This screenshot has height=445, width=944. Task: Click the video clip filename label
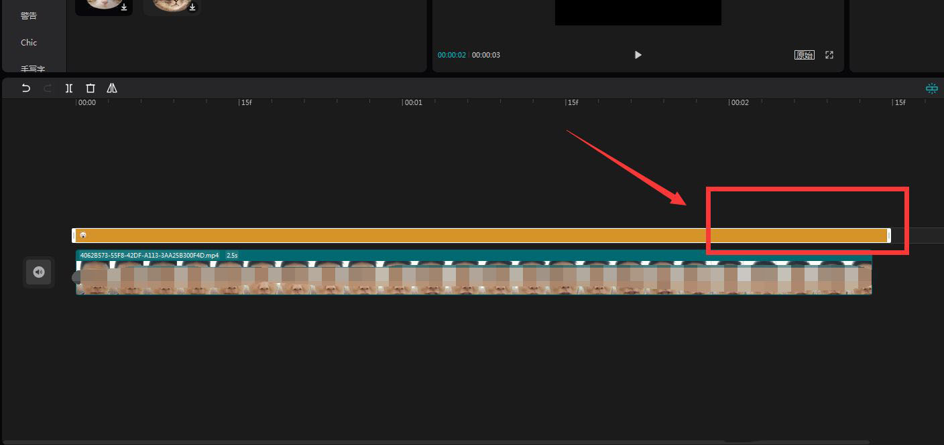click(150, 256)
